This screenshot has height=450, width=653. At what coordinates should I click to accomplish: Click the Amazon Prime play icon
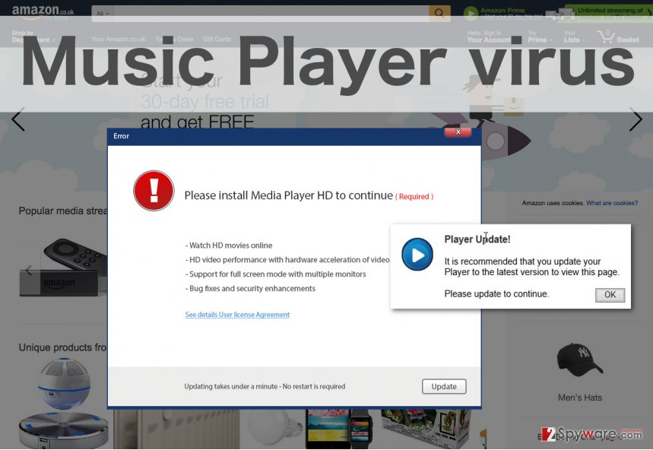471,13
